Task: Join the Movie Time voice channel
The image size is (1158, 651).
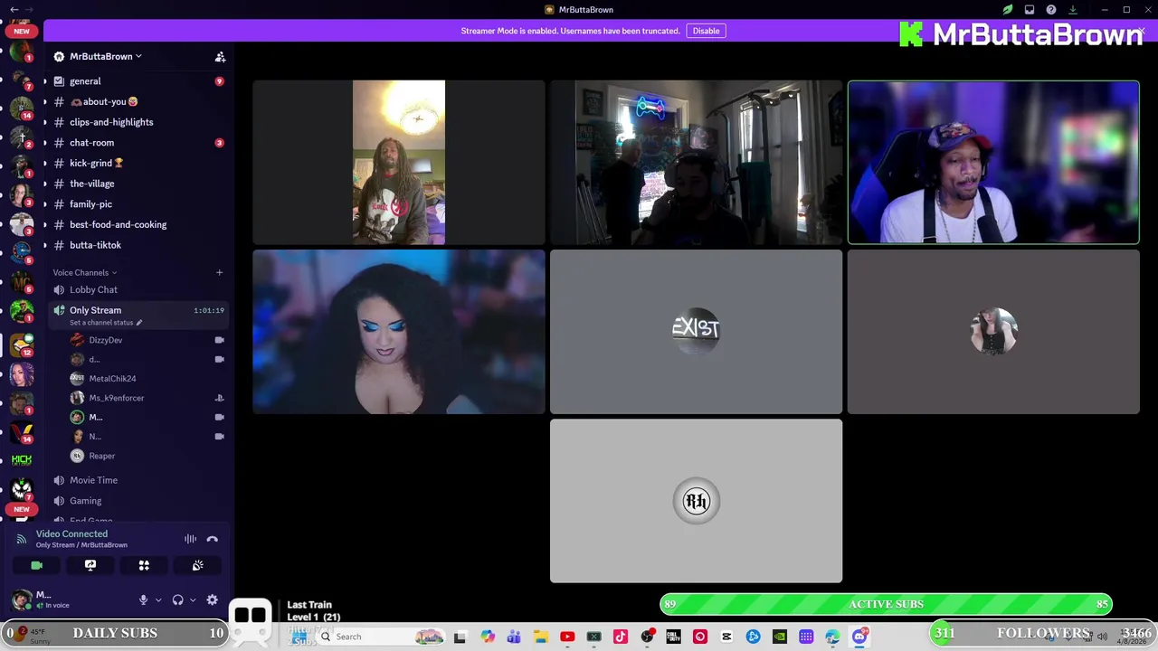Action: [136, 480]
